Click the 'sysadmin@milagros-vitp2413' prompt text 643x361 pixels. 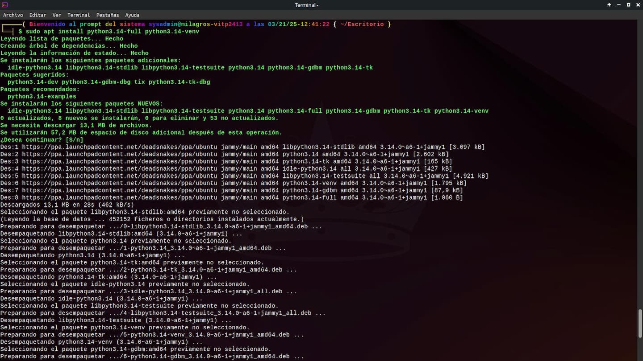[196, 24]
